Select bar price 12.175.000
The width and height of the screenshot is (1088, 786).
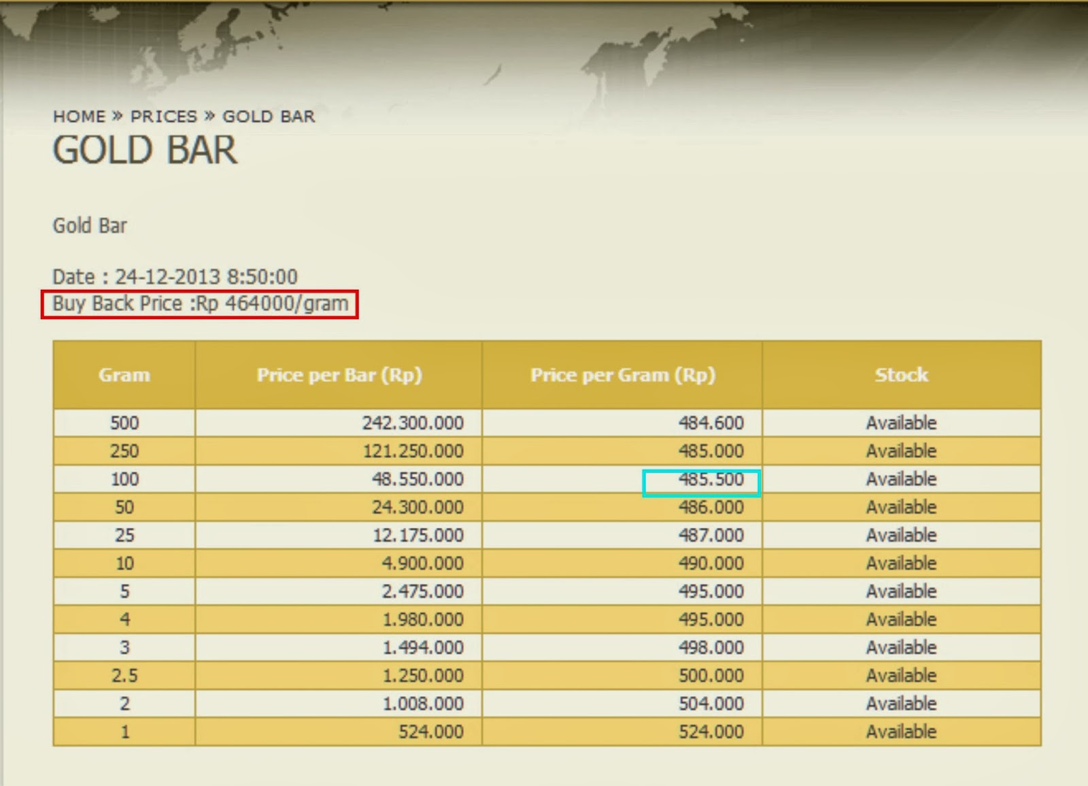click(x=418, y=535)
